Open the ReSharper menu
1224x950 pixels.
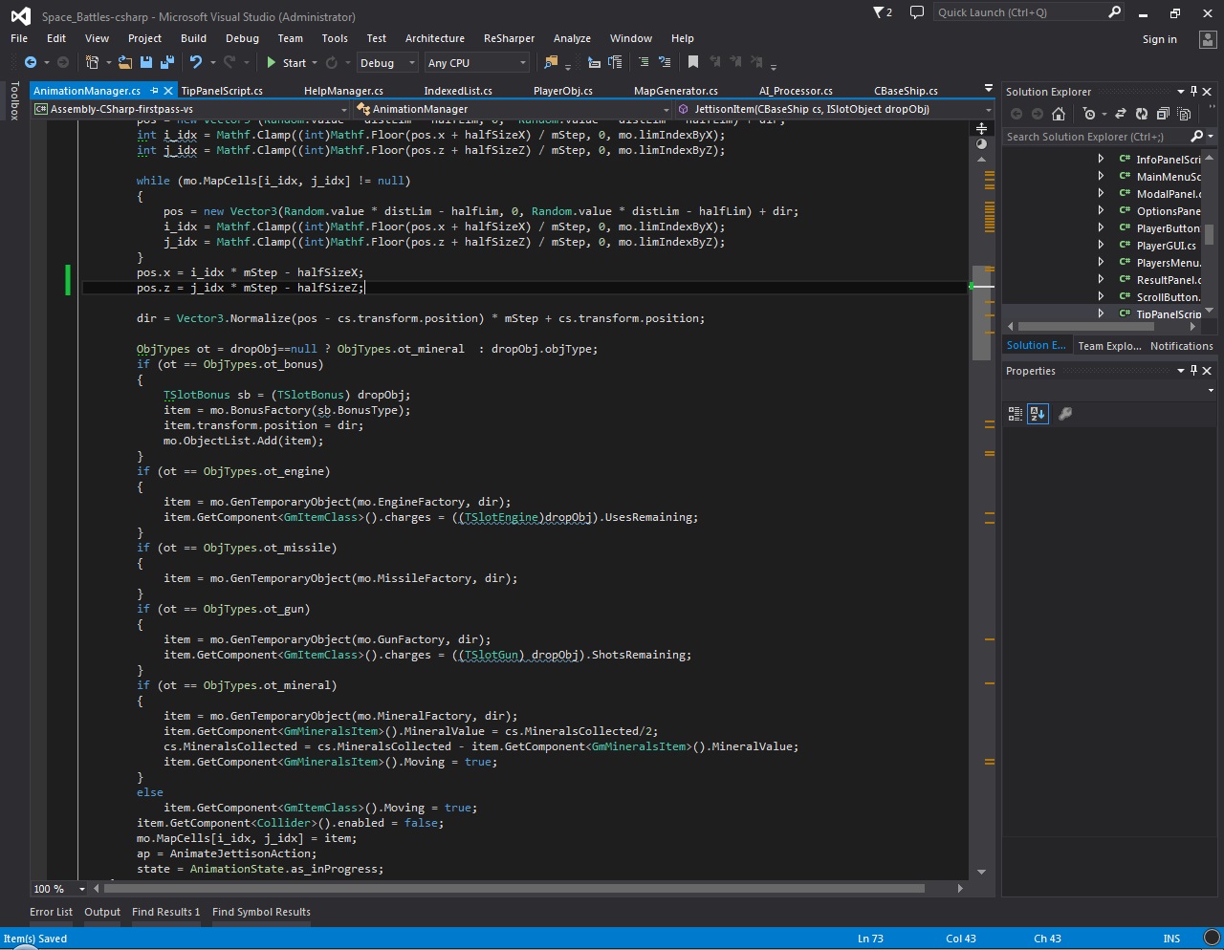click(509, 38)
